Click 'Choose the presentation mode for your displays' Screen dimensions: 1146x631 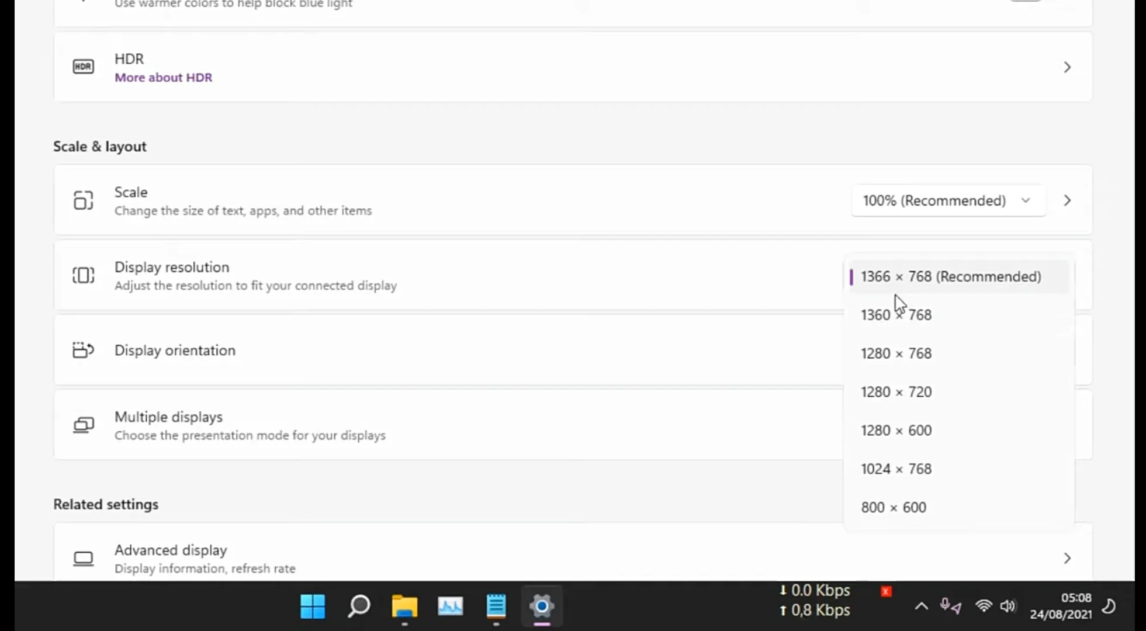point(250,435)
